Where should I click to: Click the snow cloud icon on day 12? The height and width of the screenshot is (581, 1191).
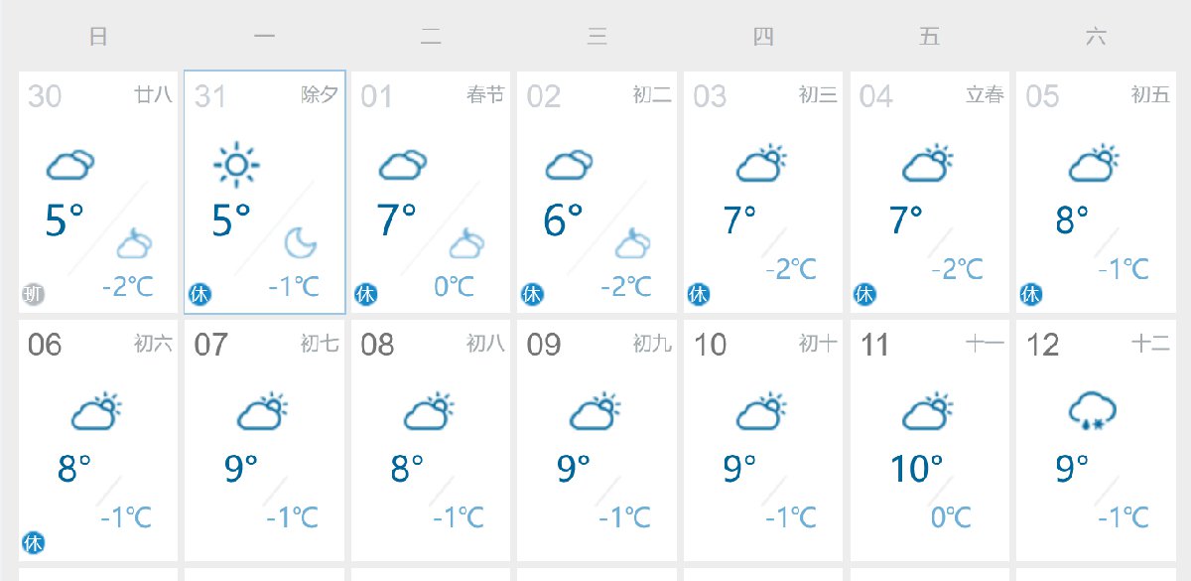pos(1094,411)
